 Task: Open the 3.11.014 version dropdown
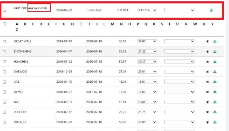pos(147,10)
